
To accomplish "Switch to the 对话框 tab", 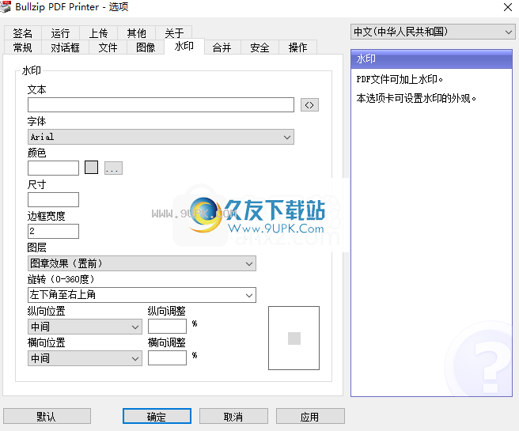I will pyautogui.click(x=65, y=47).
